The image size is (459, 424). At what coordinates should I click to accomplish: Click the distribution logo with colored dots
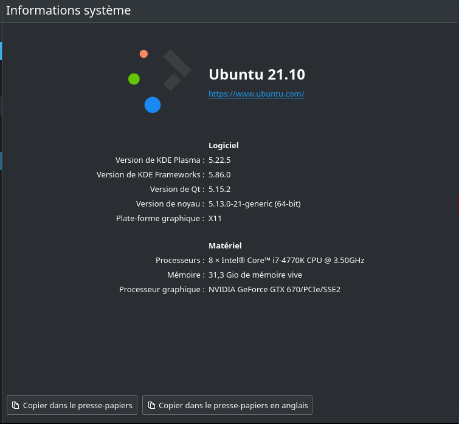[x=159, y=81]
